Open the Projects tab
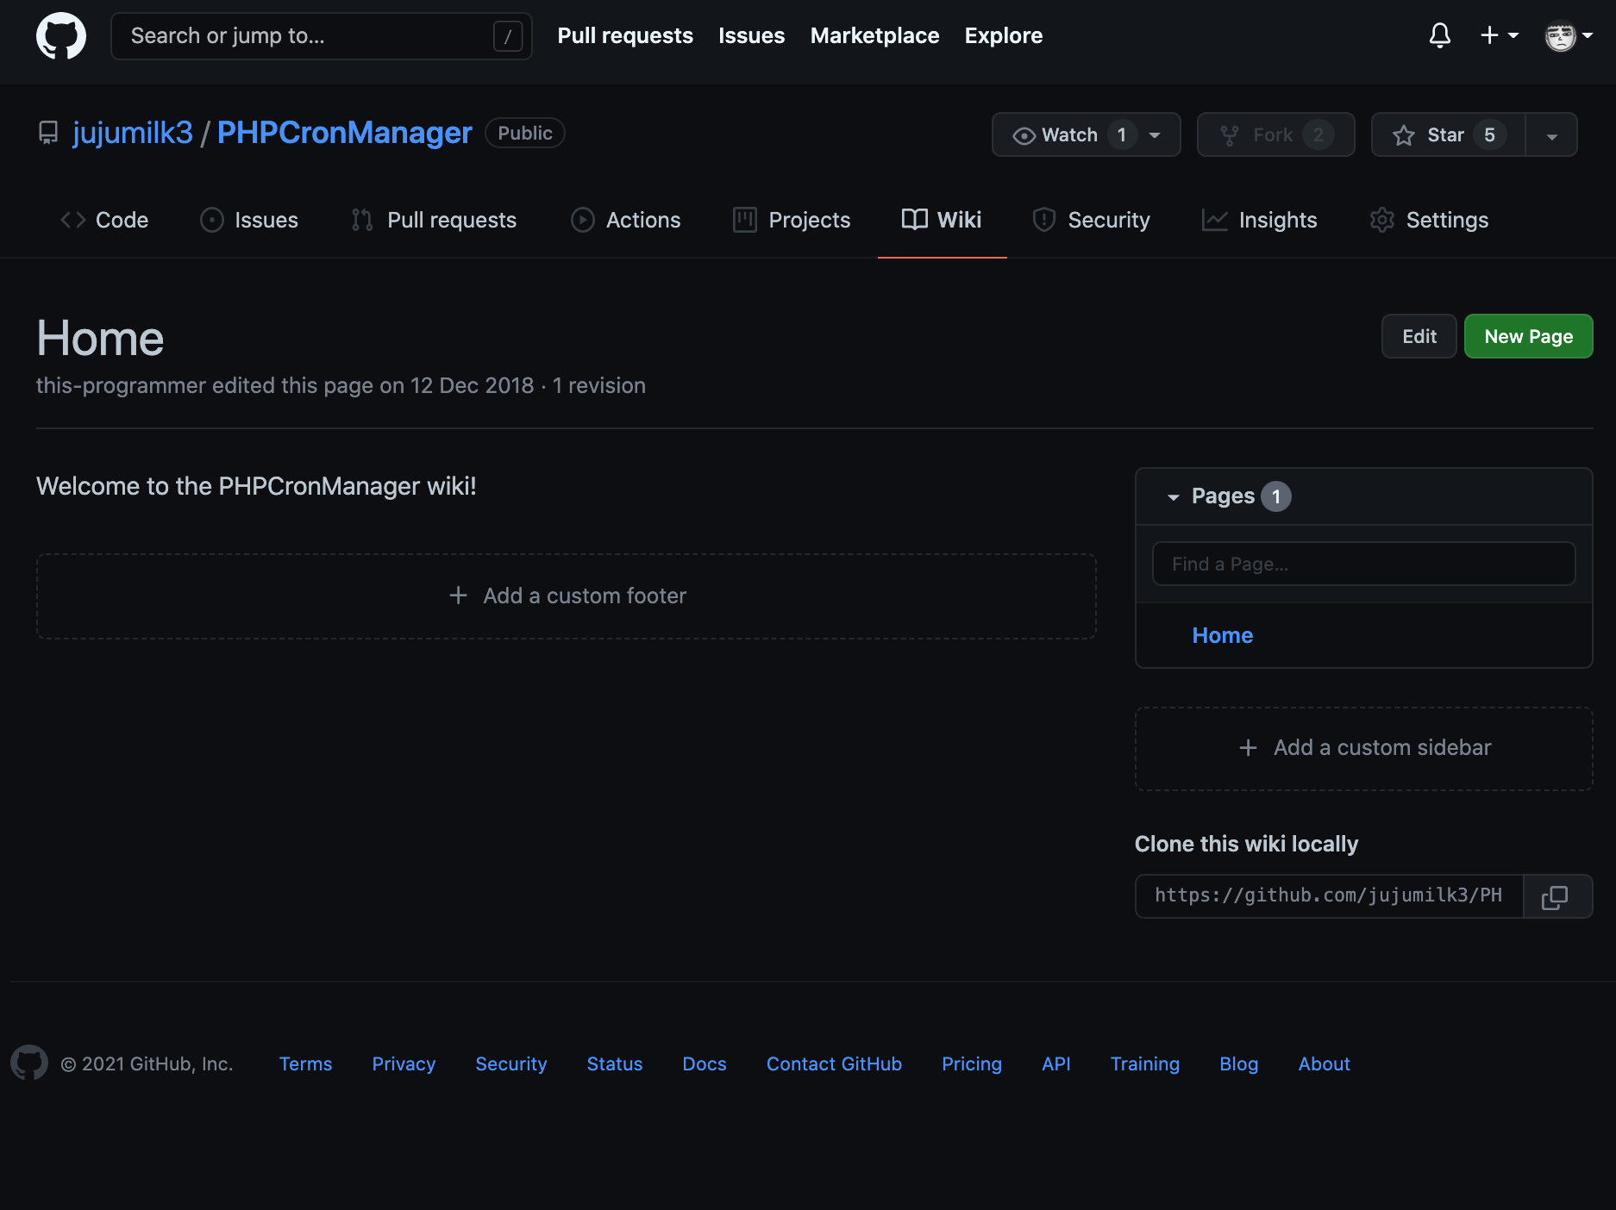This screenshot has height=1210, width=1616. click(792, 220)
